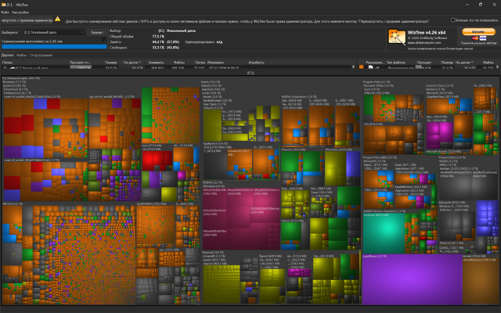Sort file types by 'Размер' column
Viewport: 501px width, 313px height.
(447, 61)
